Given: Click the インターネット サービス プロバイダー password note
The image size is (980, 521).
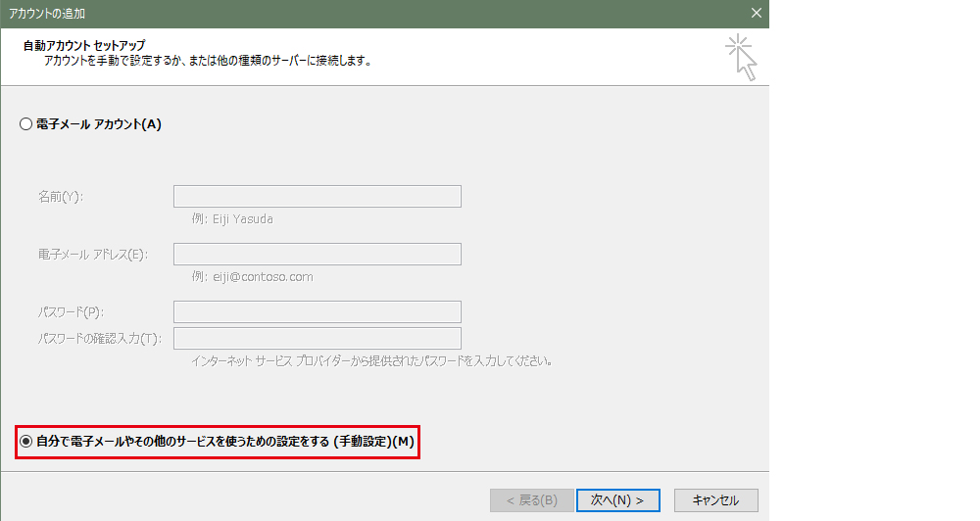Looking at the screenshot, I should 371,361.
